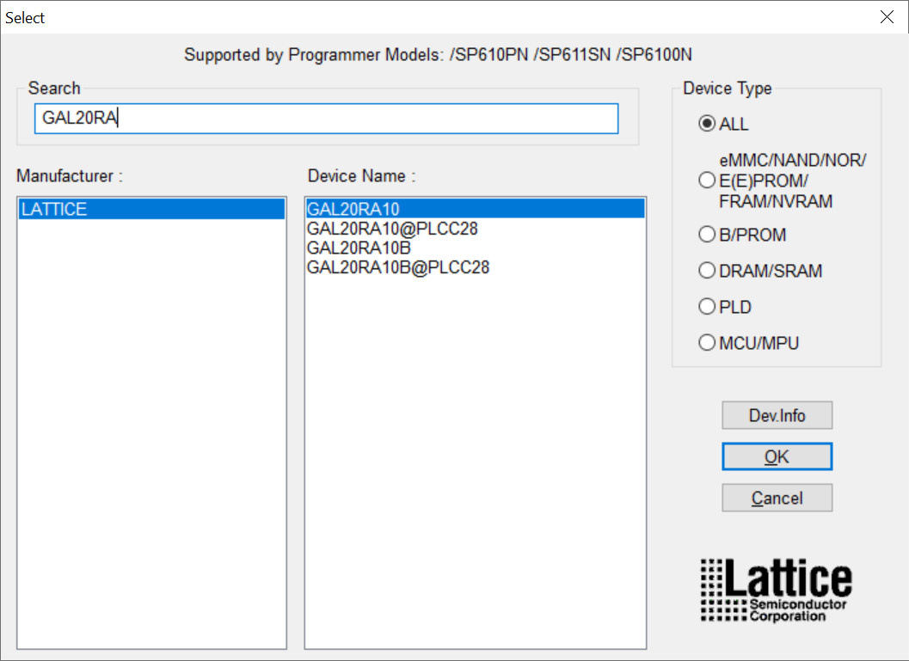The width and height of the screenshot is (909, 661).
Task: Cancel the device selection dialog
Action: coord(777,498)
